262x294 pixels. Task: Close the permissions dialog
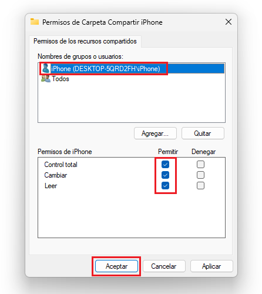point(229,22)
